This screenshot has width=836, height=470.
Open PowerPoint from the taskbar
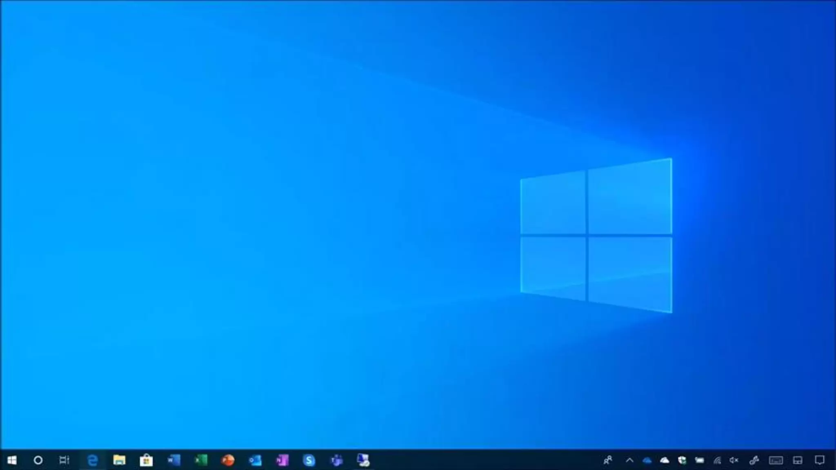click(228, 460)
